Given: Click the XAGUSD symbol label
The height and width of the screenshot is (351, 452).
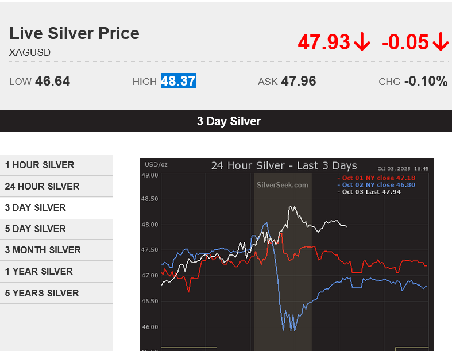Looking at the screenshot, I should 30,52.
